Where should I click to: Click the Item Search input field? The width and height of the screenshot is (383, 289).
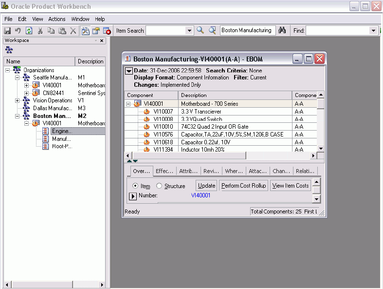[x=165, y=31]
